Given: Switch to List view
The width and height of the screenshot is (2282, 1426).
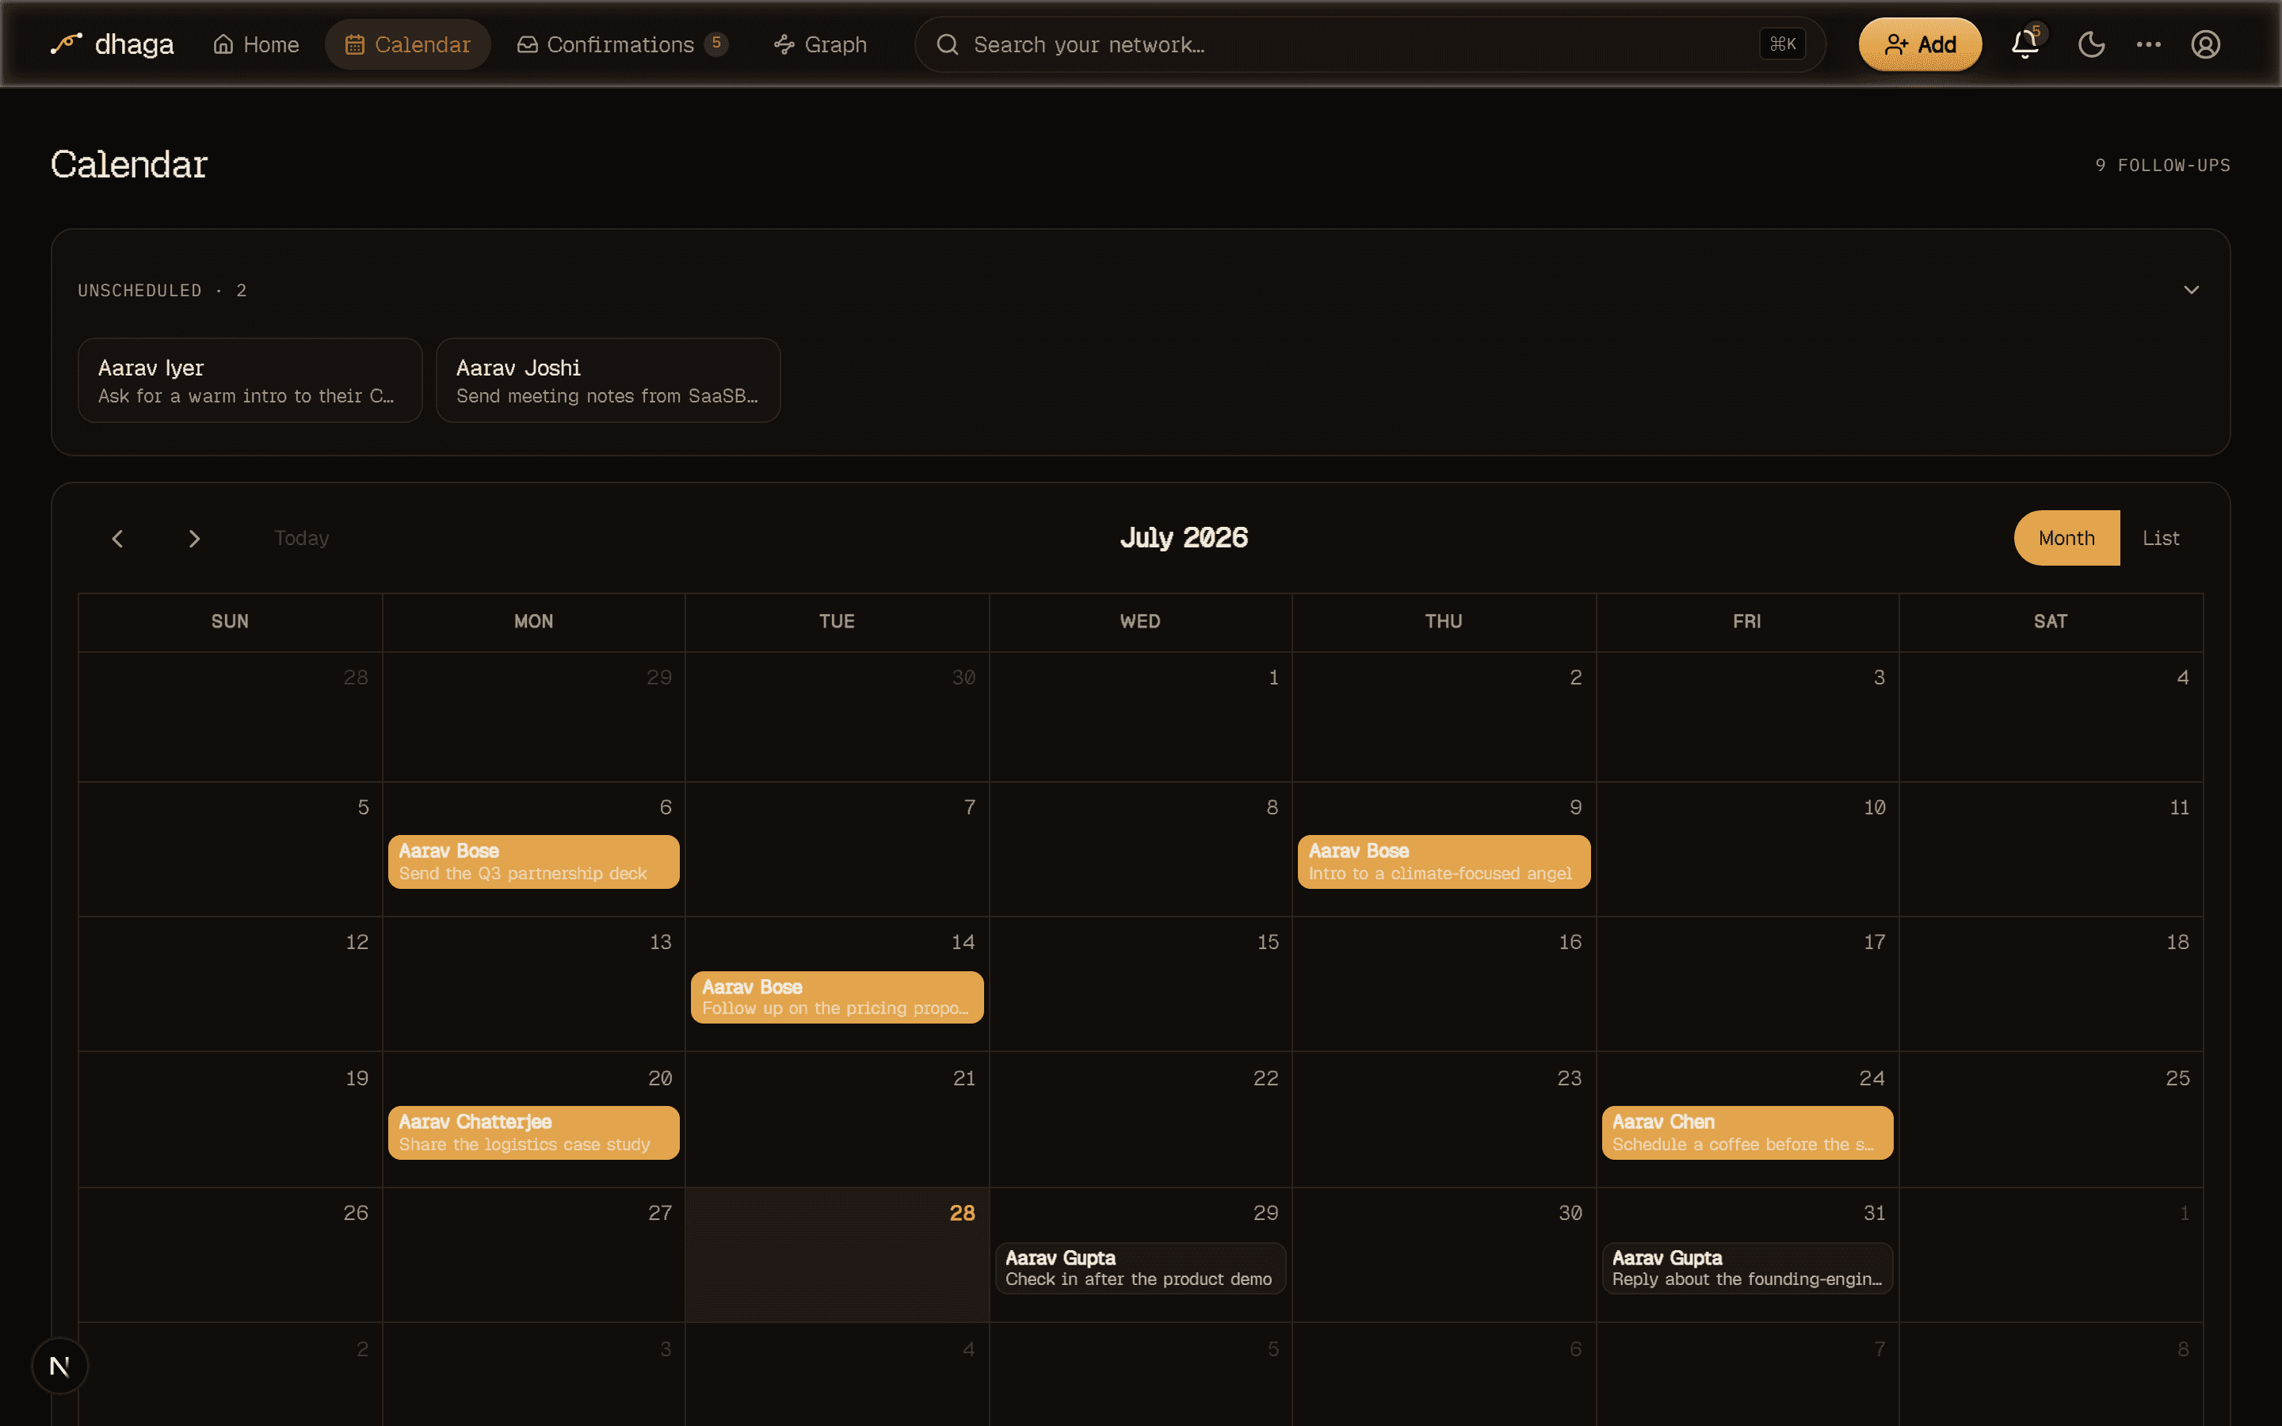Looking at the screenshot, I should pos(2160,538).
